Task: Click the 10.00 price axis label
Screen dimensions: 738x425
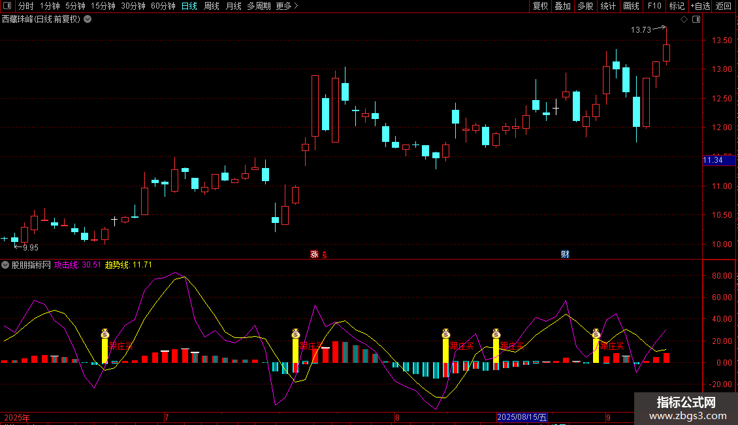Action: tap(722, 244)
